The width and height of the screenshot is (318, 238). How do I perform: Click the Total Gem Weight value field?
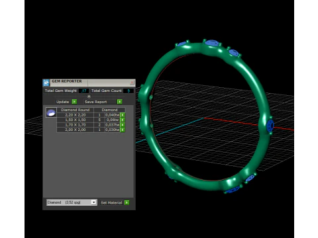(83, 91)
